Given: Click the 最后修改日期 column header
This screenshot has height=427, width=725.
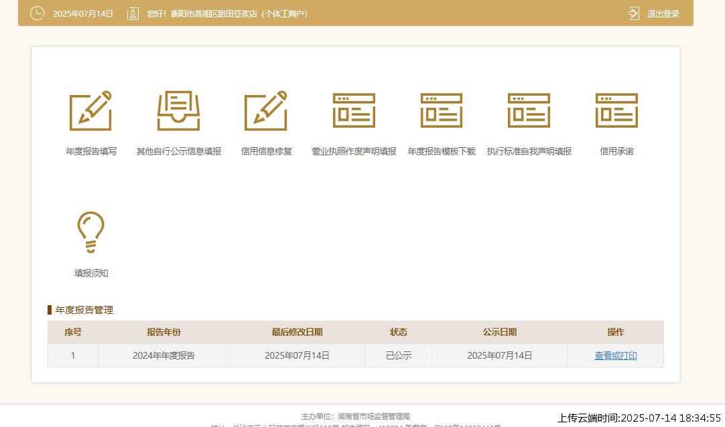Looking at the screenshot, I should (x=297, y=332).
